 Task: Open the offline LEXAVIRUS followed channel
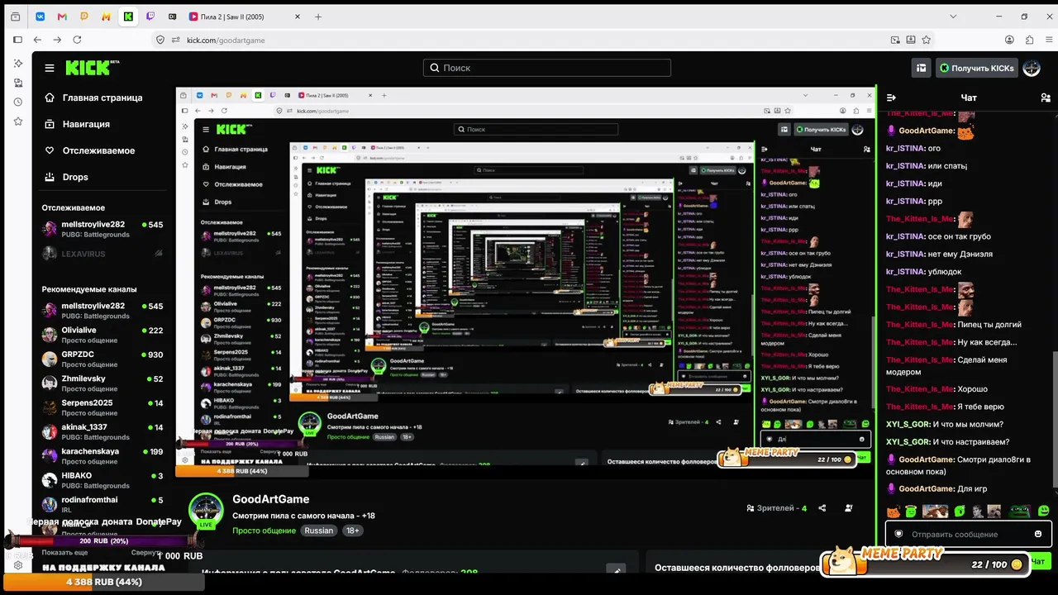(x=102, y=254)
